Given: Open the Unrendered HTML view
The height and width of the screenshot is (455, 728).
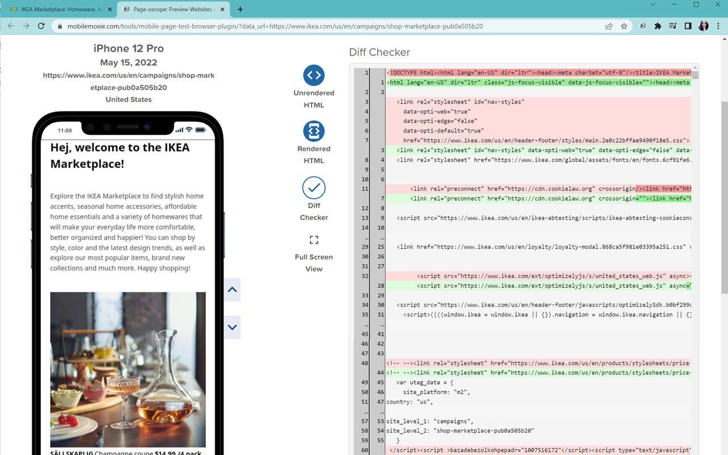Looking at the screenshot, I should (313, 74).
